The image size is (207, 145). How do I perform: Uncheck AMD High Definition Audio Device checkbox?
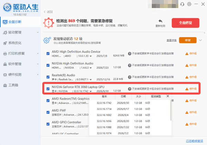point(48,54)
